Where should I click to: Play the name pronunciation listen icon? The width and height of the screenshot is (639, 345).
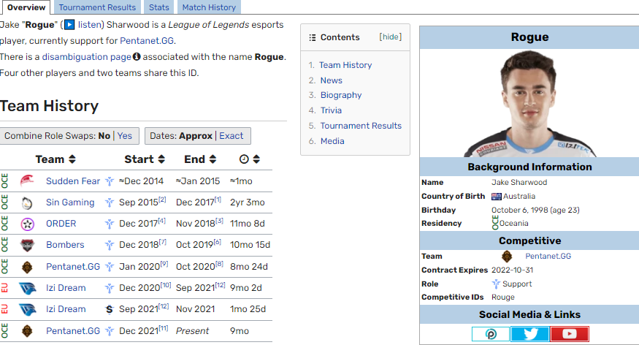tap(69, 25)
